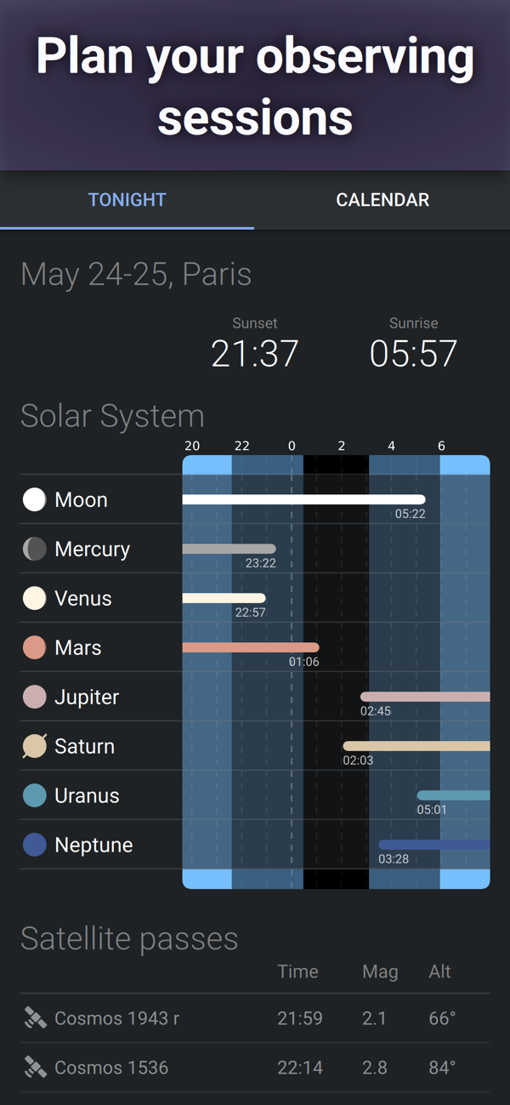Select the TONIGHT tab
The height and width of the screenshot is (1105, 510).
click(x=127, y=200)
